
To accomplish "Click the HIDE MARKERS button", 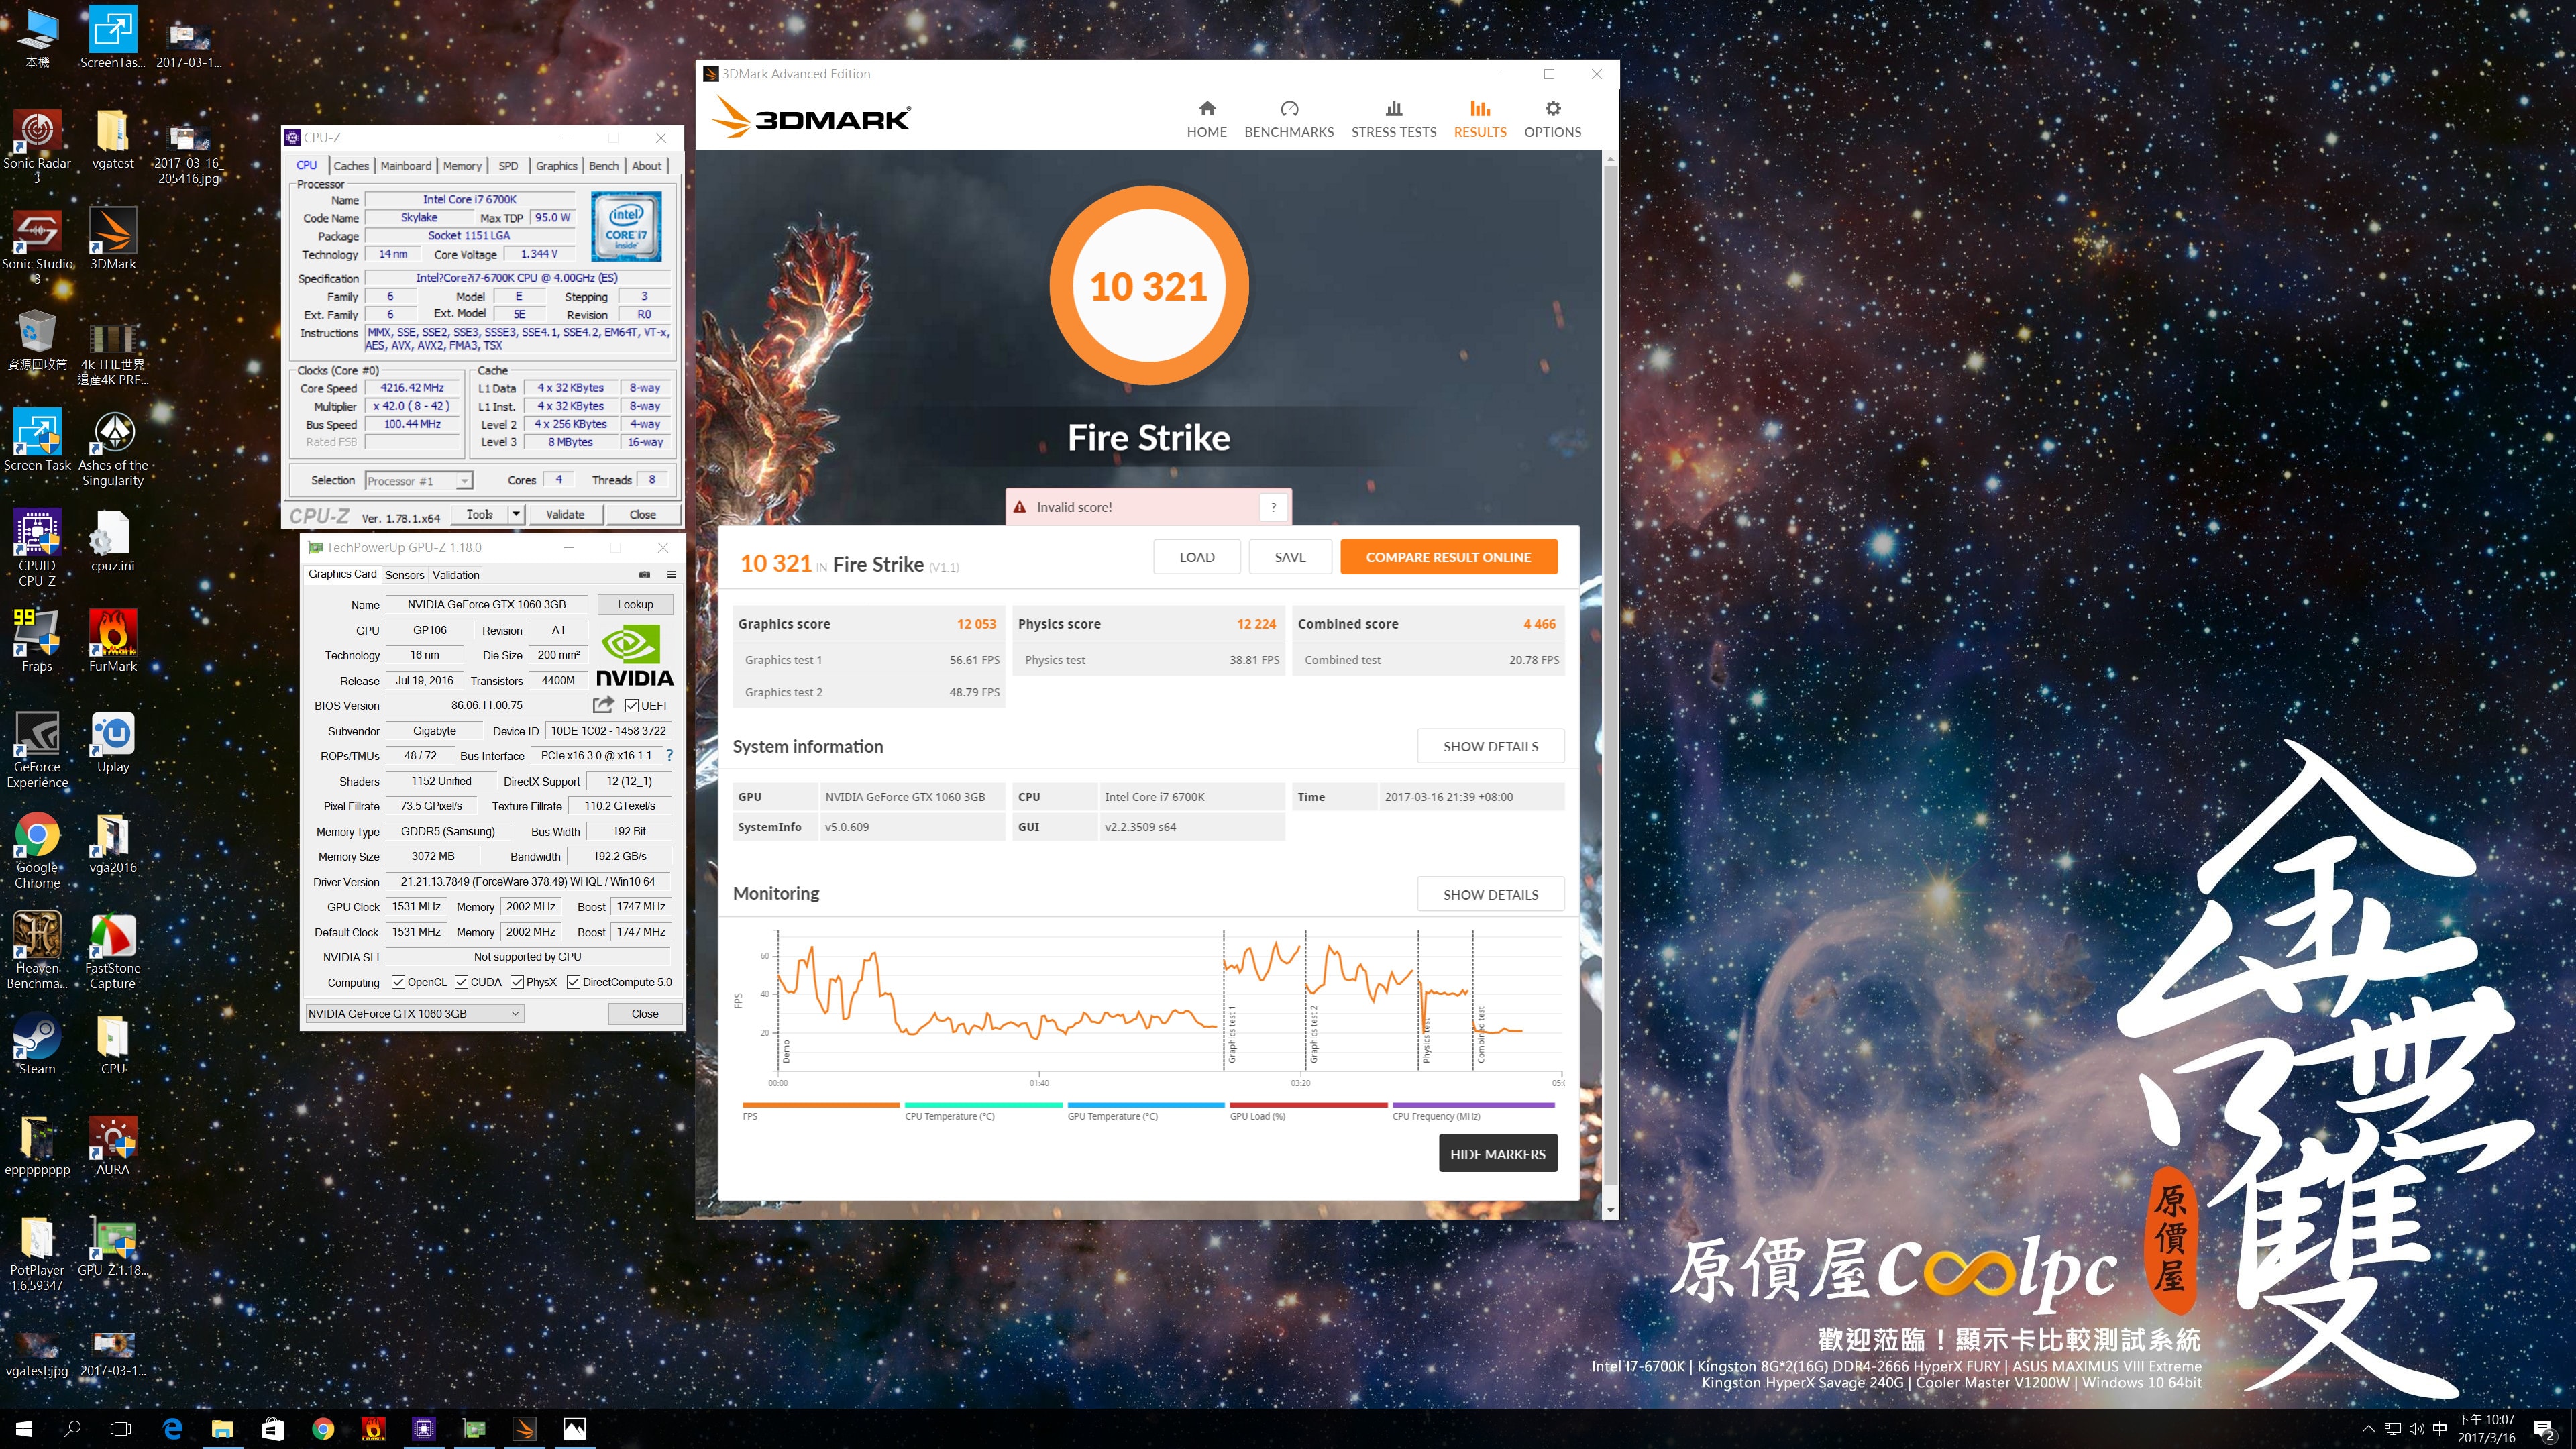I will coord(1497,1154).
